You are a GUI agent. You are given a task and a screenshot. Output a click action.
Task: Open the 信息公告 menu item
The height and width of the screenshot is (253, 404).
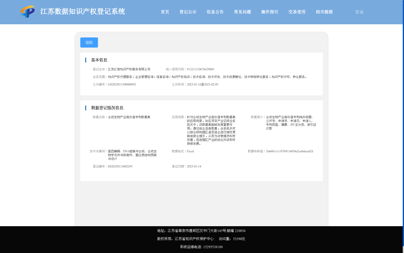215,12
